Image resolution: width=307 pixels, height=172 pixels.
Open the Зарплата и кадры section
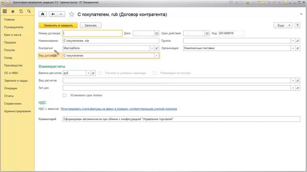16,81
